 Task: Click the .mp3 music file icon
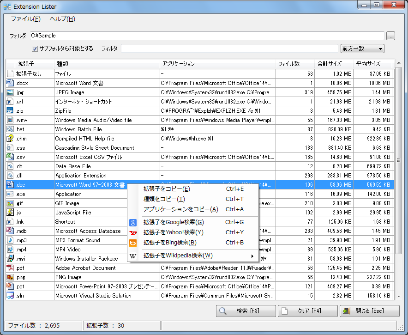click(x=10, y=240)
